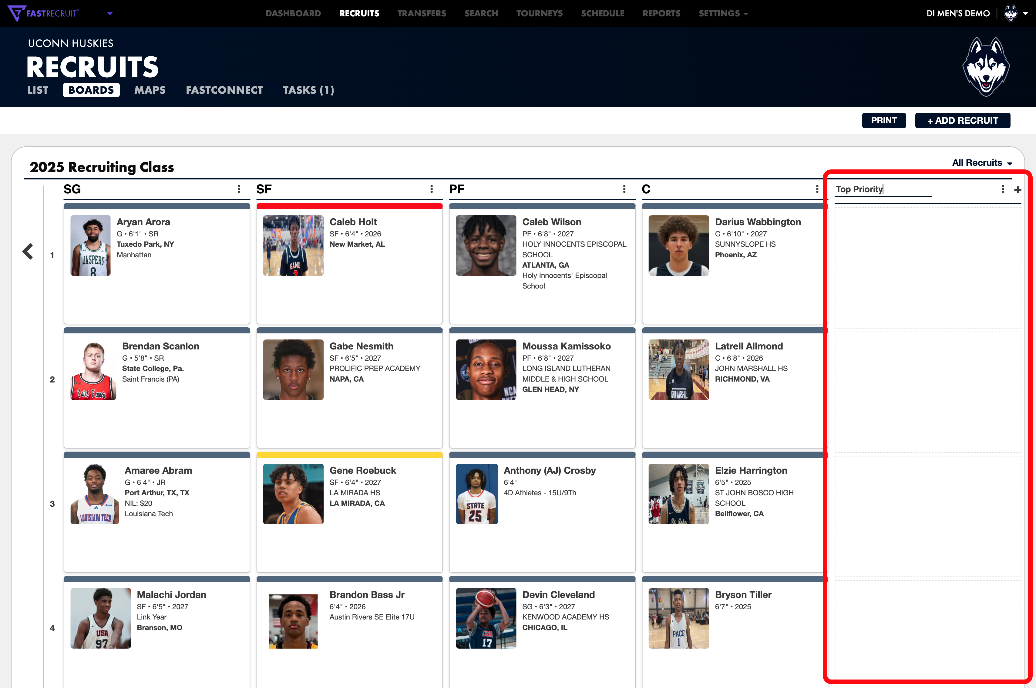This screenshot has height=688, width=1036.
Task: Open the PF column three-dot menu
Action: pyautogui.click(x=624, y=189)
